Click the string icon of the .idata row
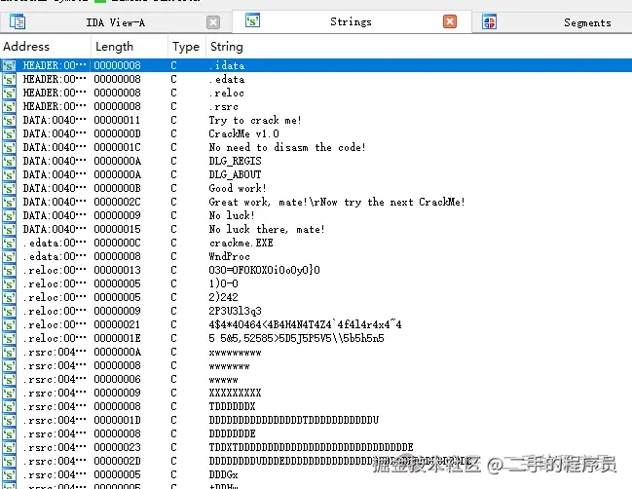This screenshot has width=632, height=489. click(x=10, y=65)
